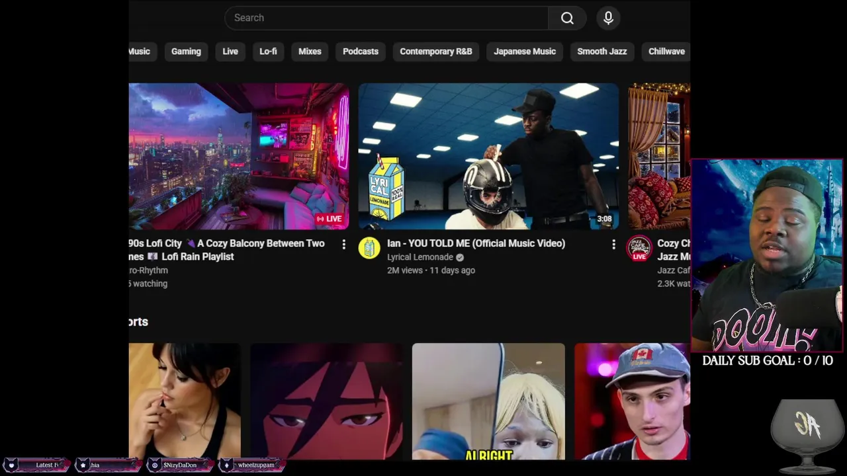The width and height of the screenshot is (847, 476).
Task: Select the Podcasts filter chip
Action: point(361,52)
